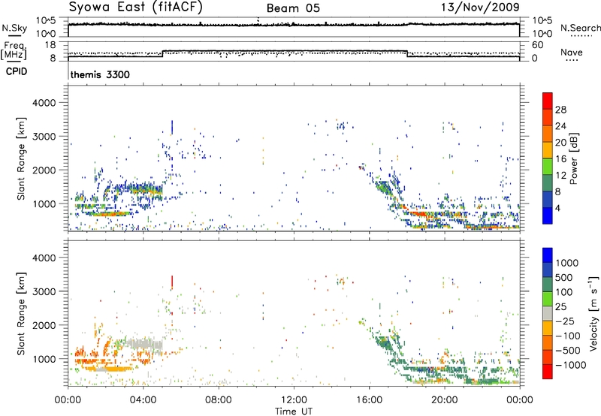
Task: Click "2000" slant range tick in velocity panel
Action: 44,325
